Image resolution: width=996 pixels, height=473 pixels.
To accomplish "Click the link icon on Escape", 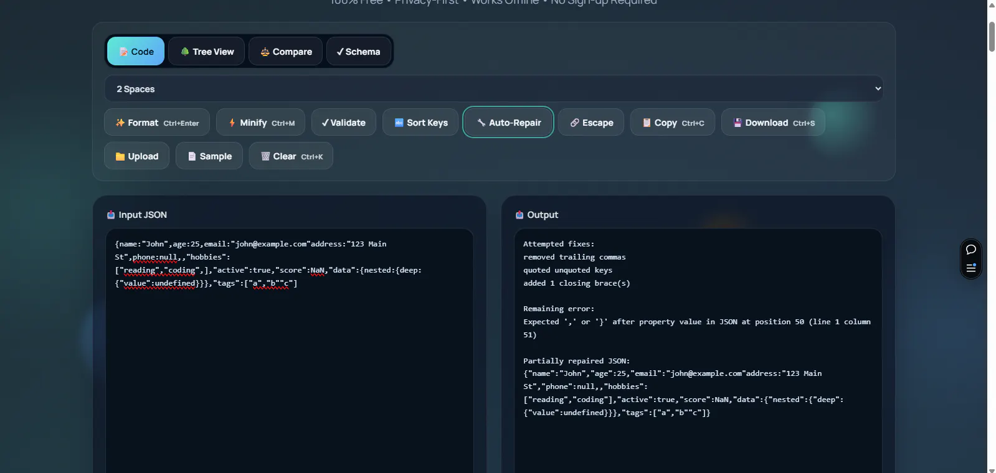I will coord(575,123).
